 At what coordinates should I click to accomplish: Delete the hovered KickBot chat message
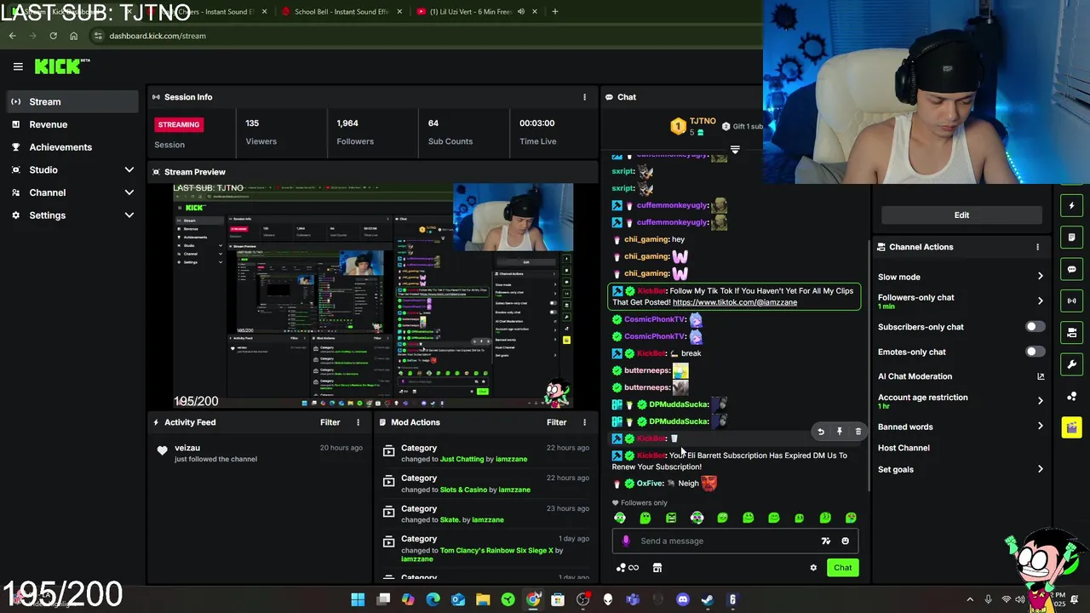[858, 432]
